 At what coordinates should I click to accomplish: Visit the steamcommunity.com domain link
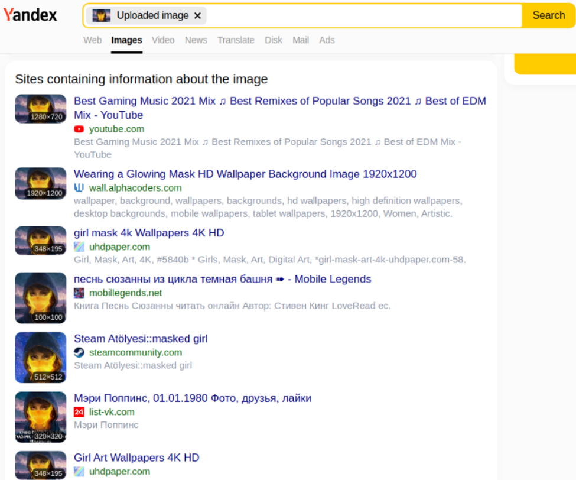point(135,352)
